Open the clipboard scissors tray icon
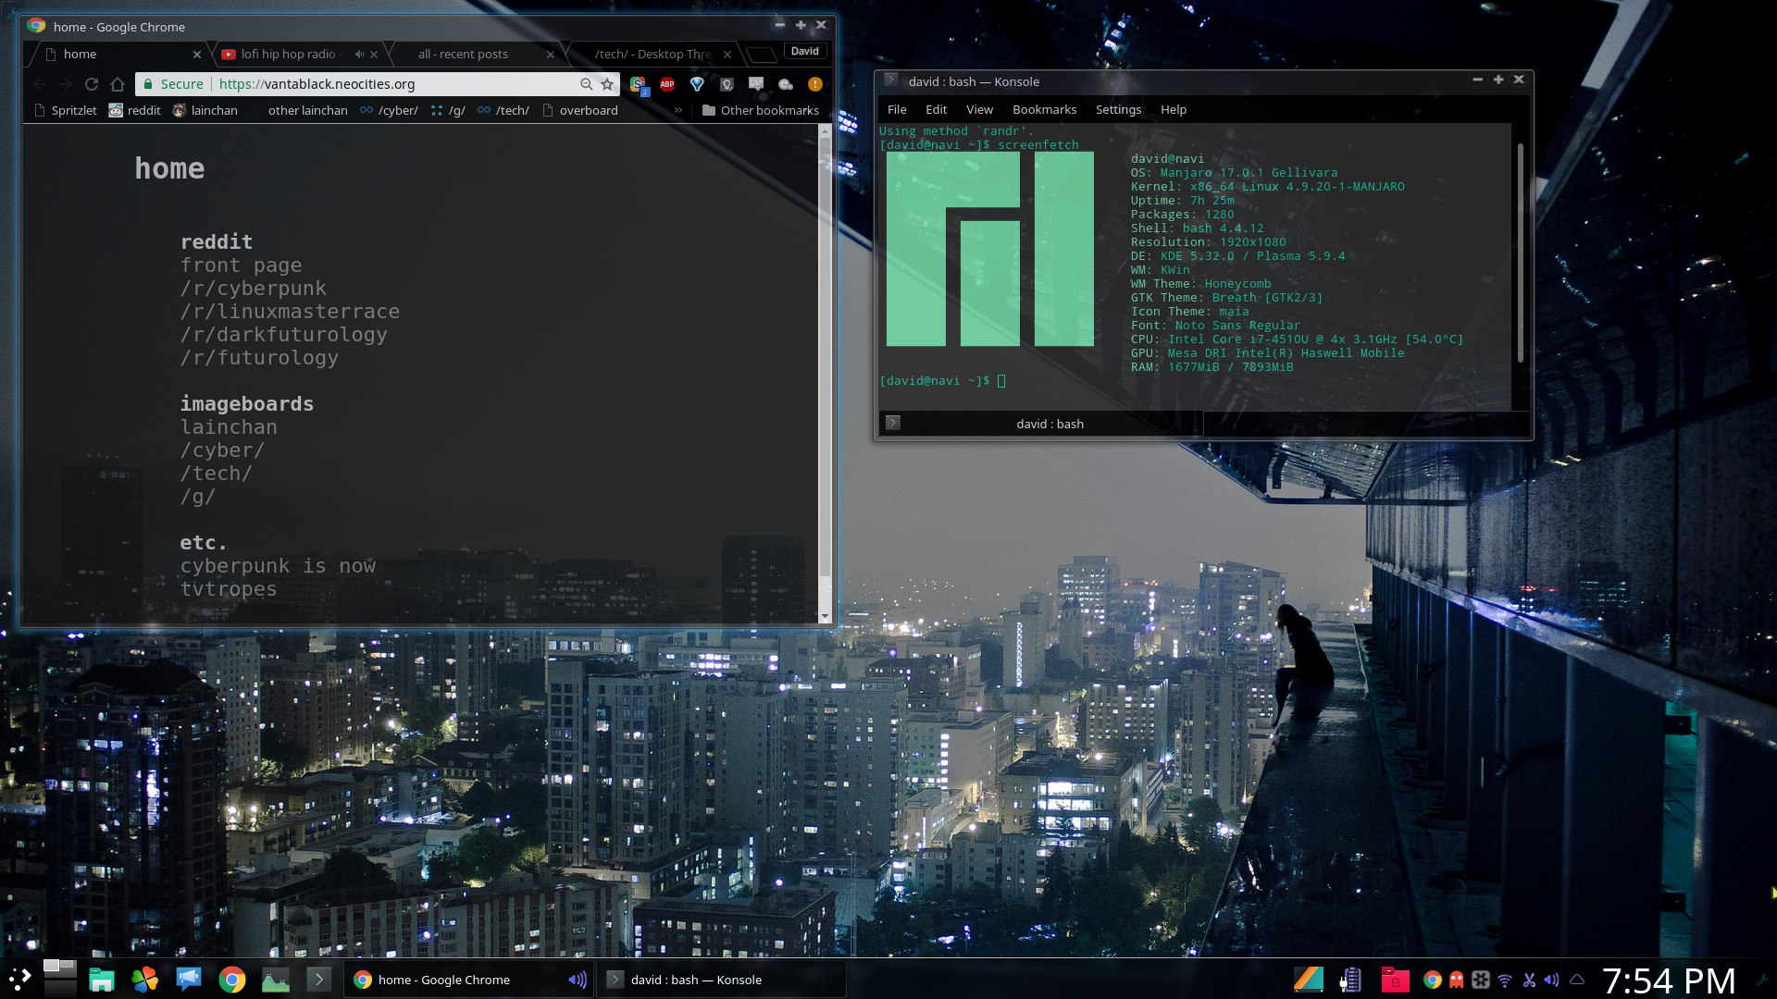Image resolution: width=1777 pixels, height=999 pixels. (x=1529, y=980)
